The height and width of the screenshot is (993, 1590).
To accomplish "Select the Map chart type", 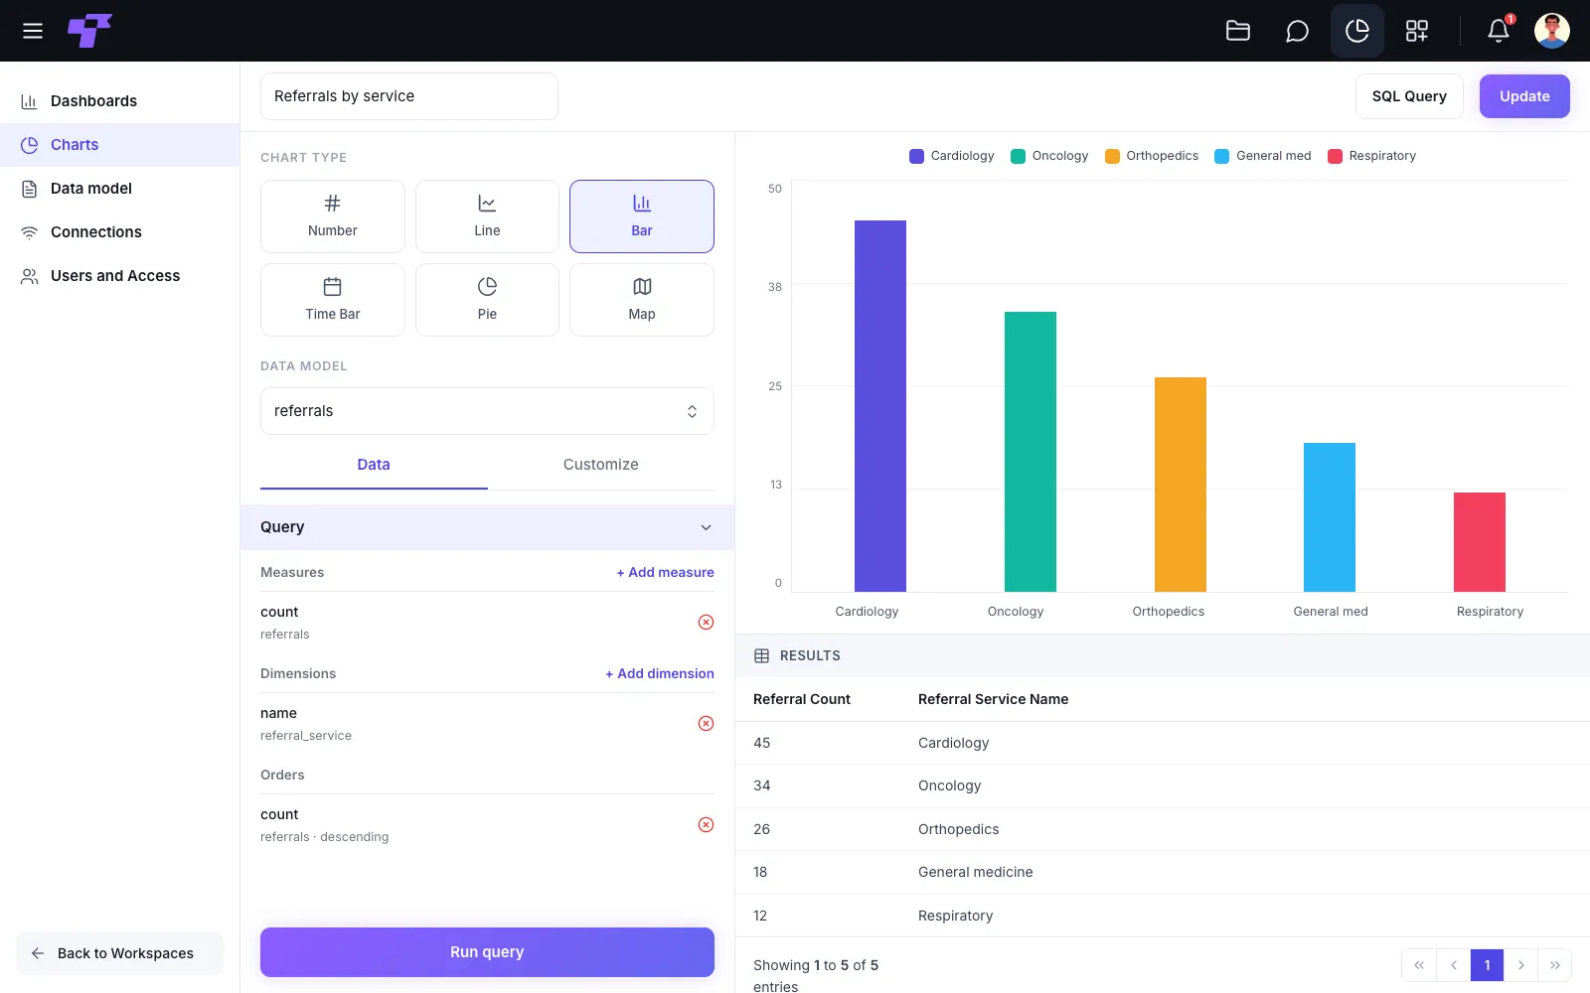I will [642, 300].
